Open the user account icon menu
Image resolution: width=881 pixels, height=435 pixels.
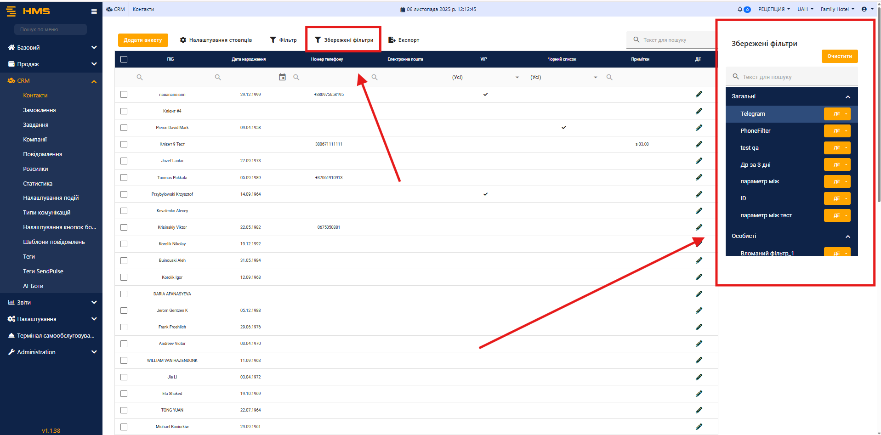click(x=864, y=9)
